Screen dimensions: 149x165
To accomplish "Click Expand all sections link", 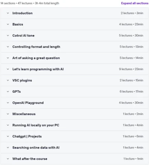I will click(135, 3).
